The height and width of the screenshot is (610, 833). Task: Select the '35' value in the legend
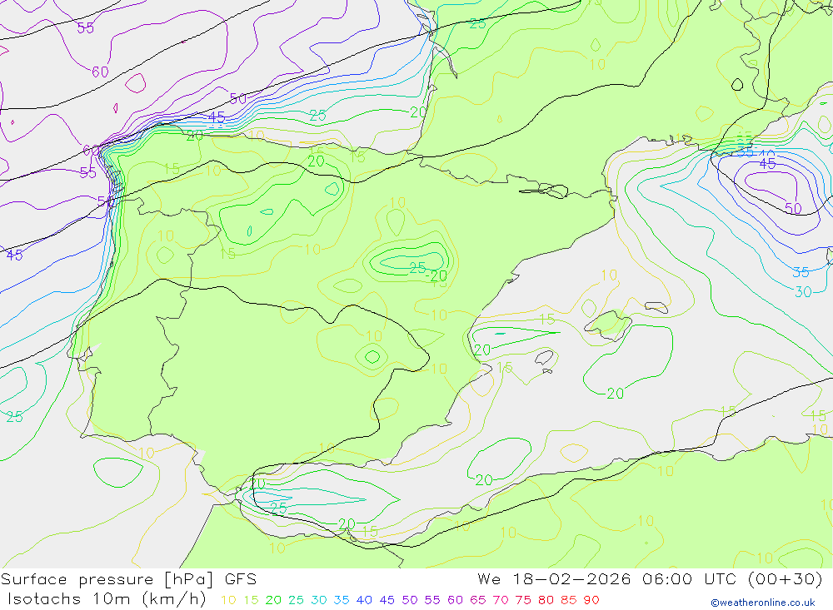342,601
